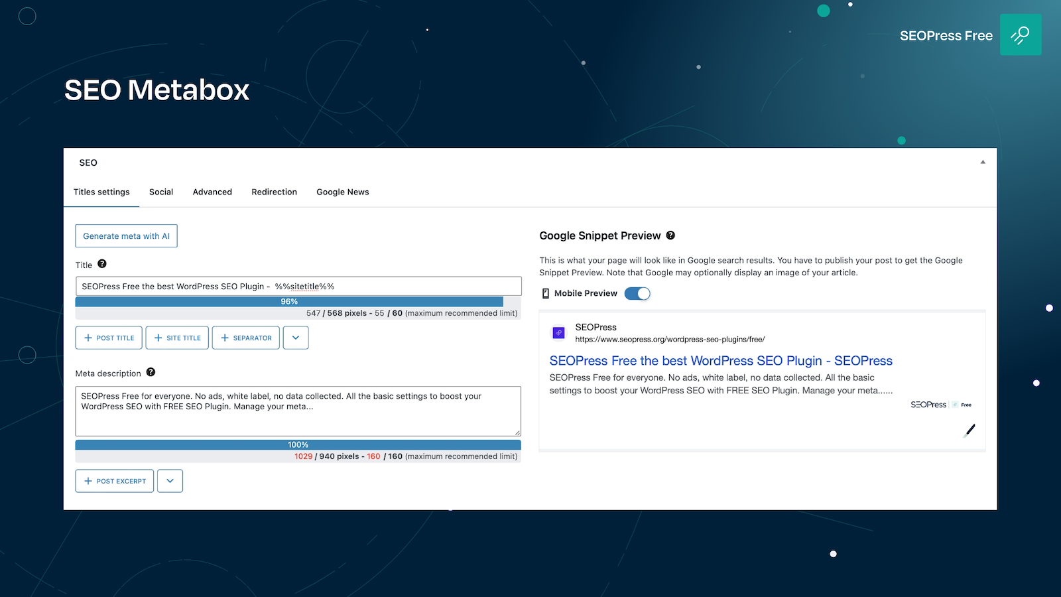Switch to the Social tab
Screen dimensions: 1061x597
pos(161,192)
